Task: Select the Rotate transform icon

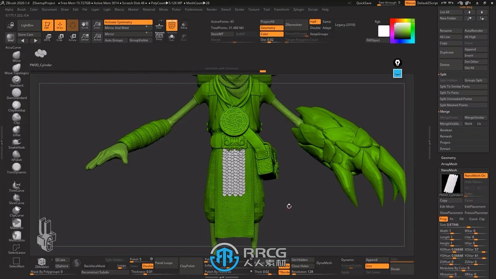Action: (x=72, y=37)
